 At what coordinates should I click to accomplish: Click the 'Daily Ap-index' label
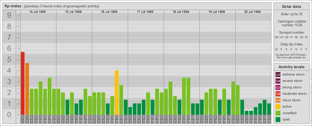[291, 44]
